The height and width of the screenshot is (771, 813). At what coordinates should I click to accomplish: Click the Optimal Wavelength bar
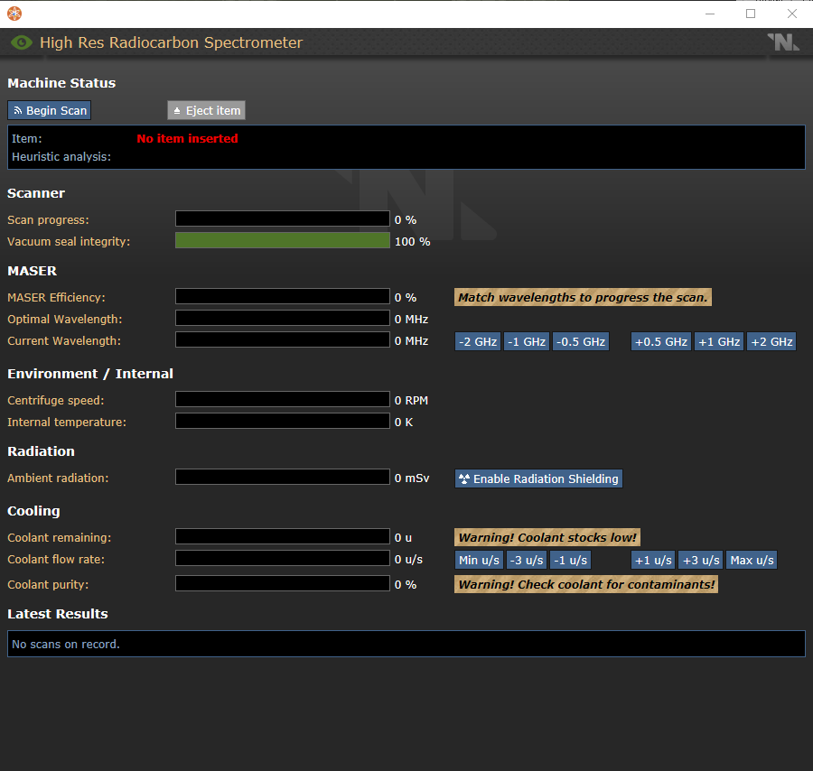pyautogui.click(x=283, y=318)
